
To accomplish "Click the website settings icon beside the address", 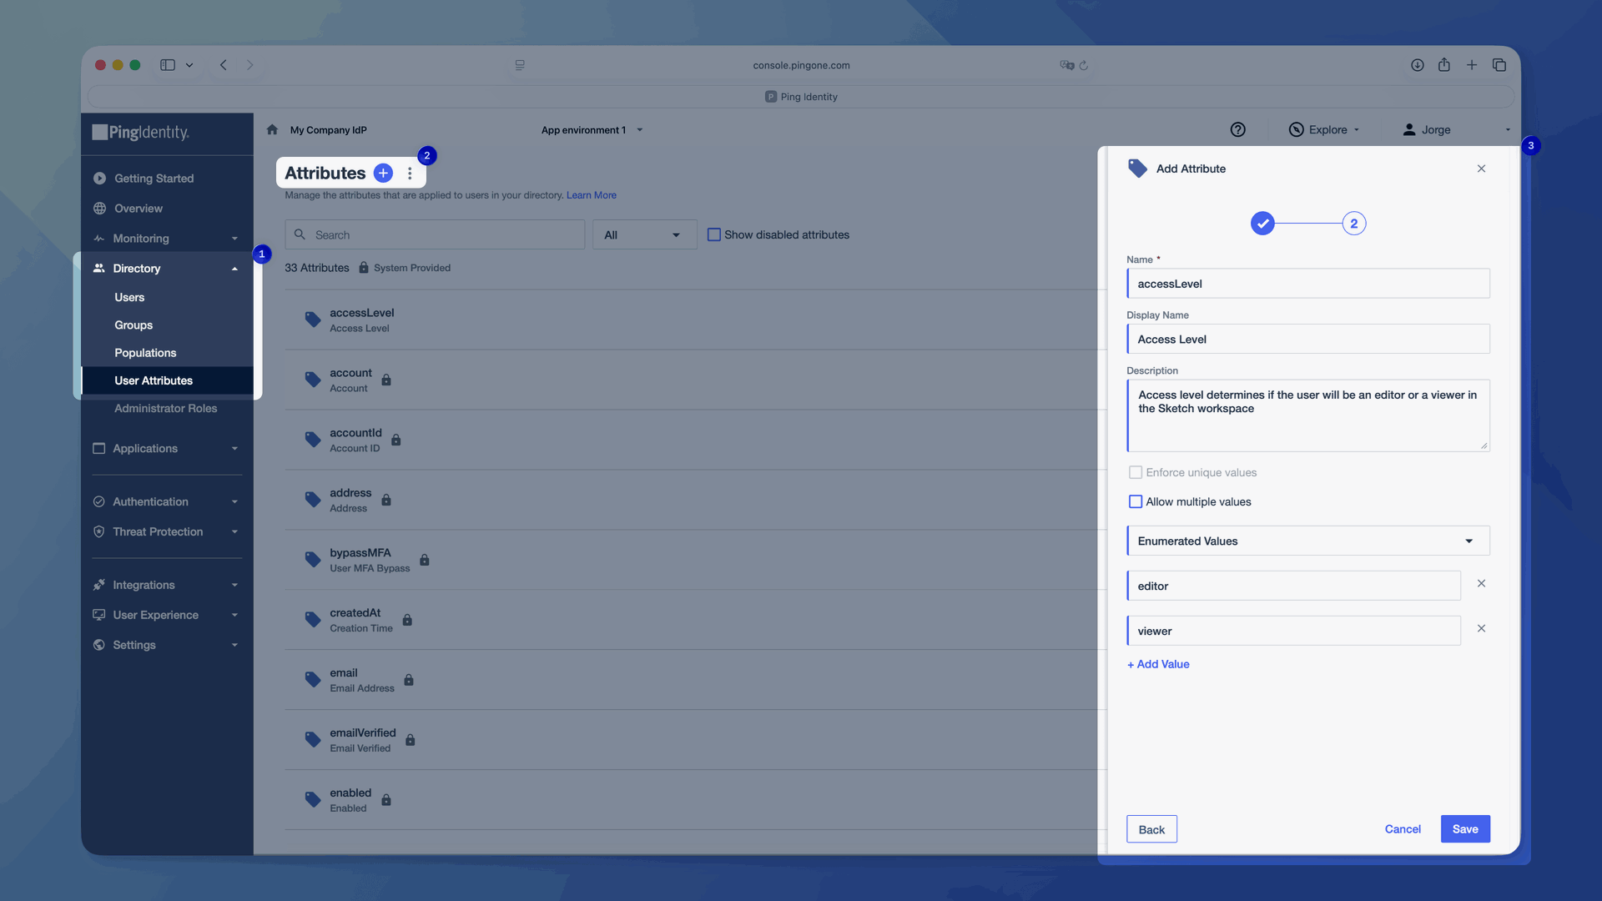I will (x=520, y=65).
